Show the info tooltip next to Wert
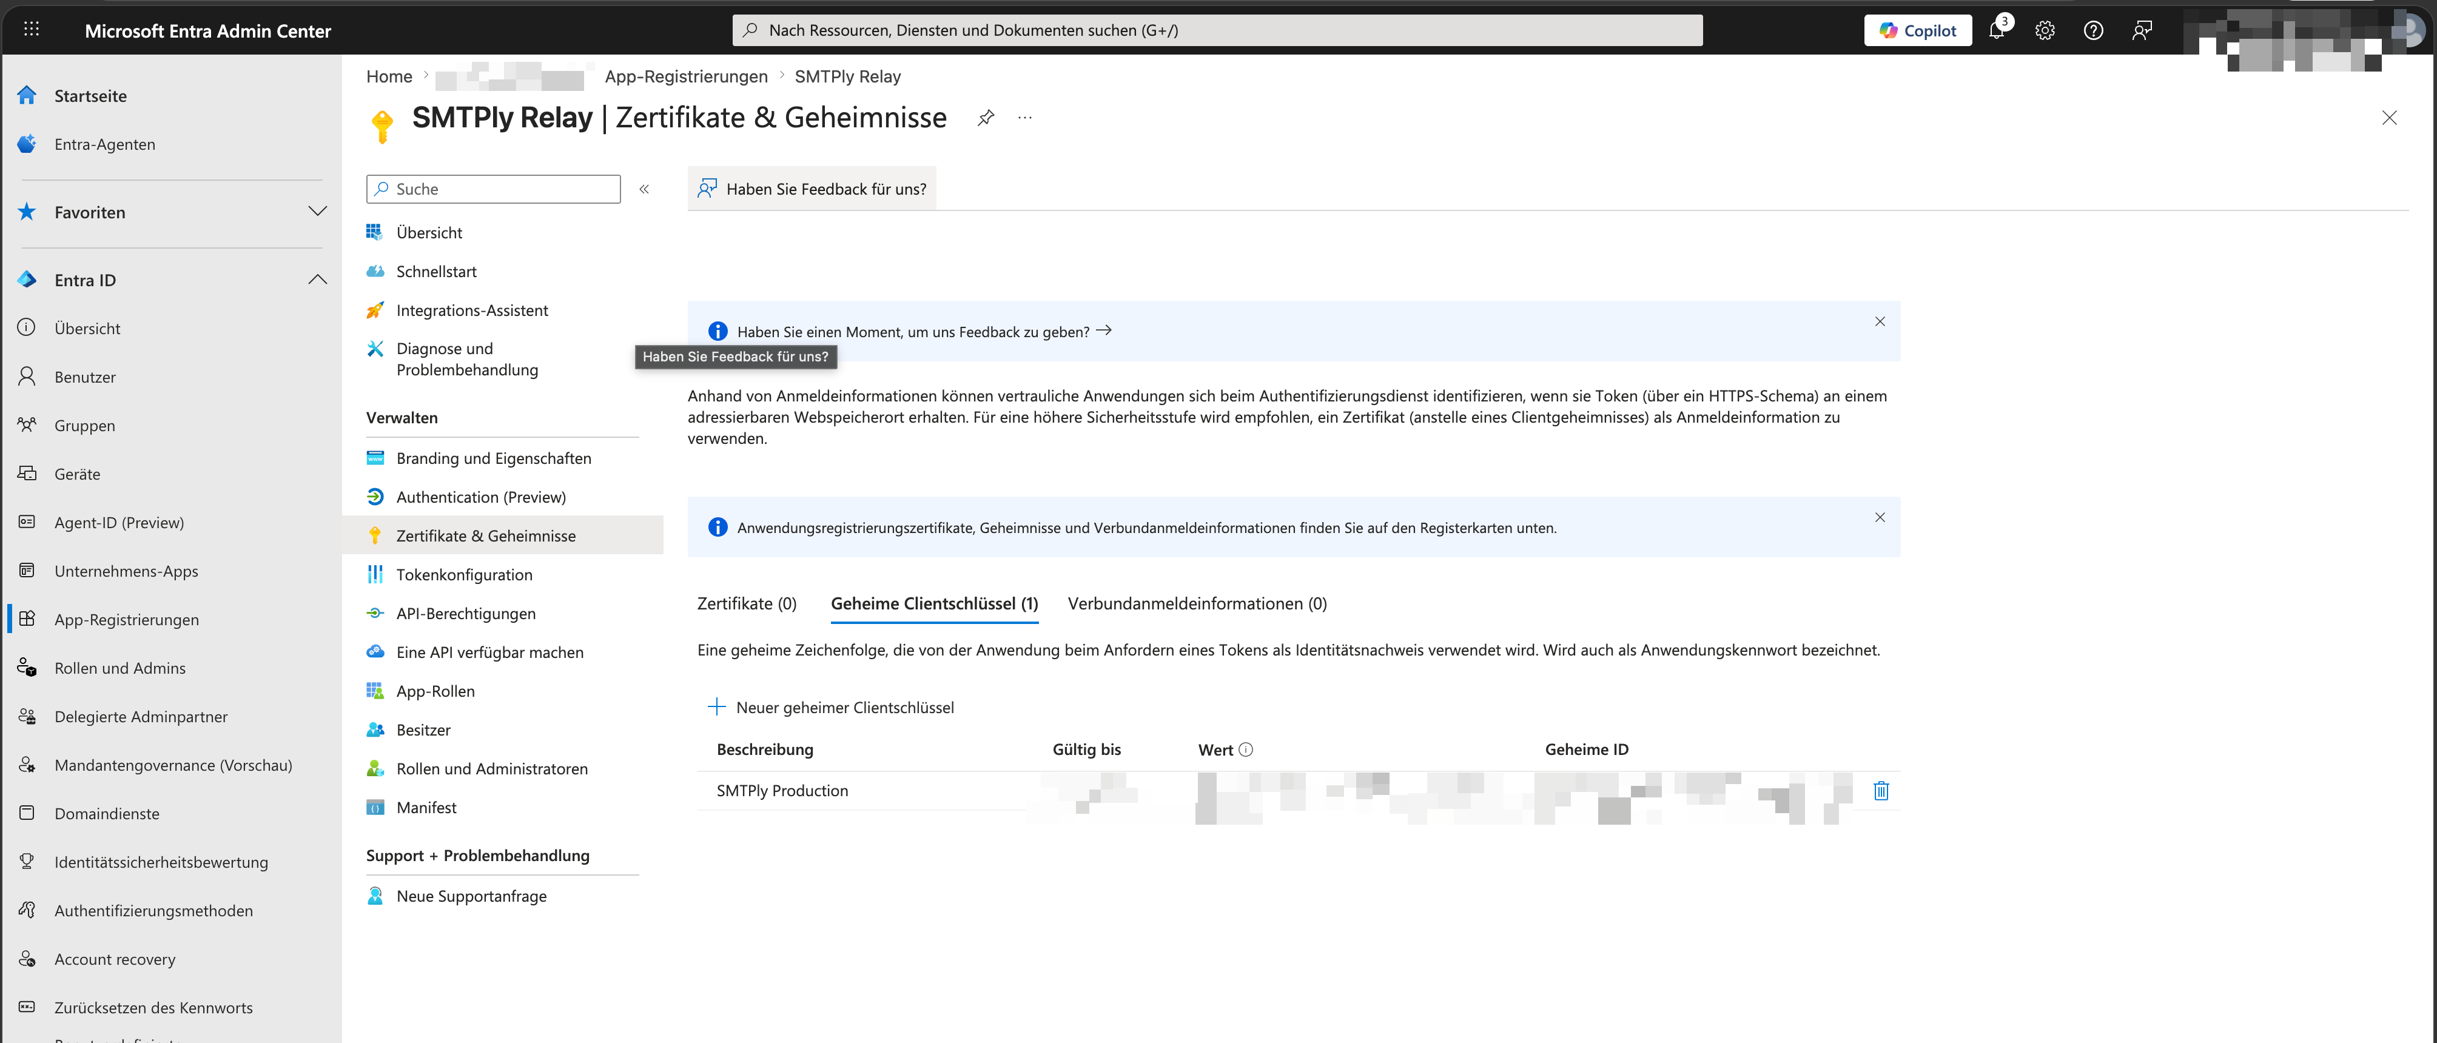This screenshot has width=2437, height=1043. tap(1246, 749)
